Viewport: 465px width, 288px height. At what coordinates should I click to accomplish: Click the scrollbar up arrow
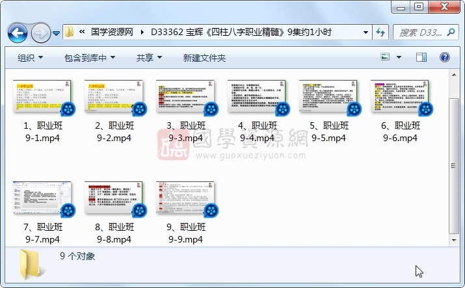tap(454, 75)
